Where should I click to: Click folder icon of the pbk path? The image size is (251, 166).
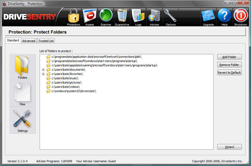tap(48, 57)
